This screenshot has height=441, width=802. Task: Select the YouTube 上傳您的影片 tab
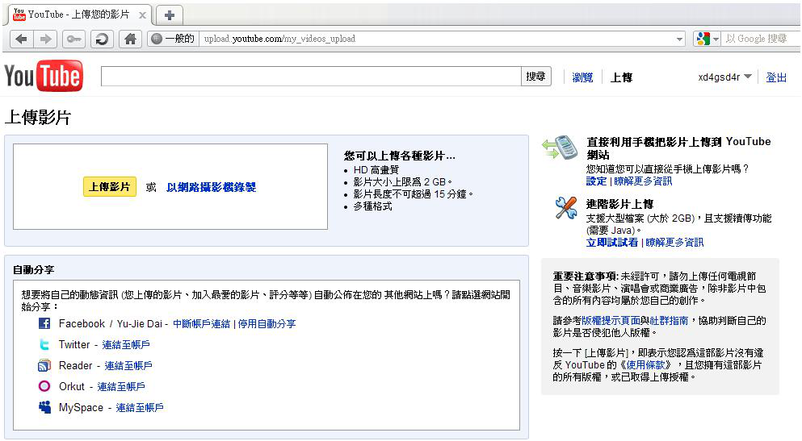(78, 15)
